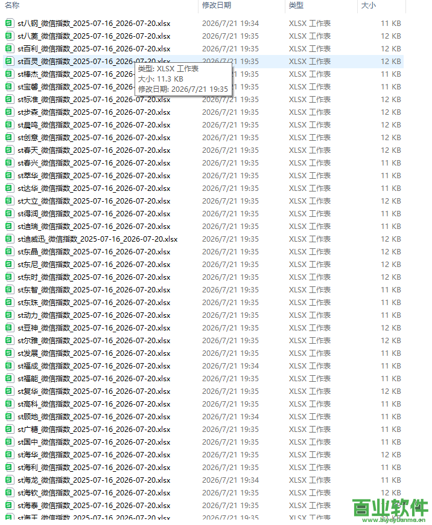The height and width of the screenshot is (525, 432).
Task: Click the st复华_微信指数 file entry
Action: pyautogui.click(x=94, y=391)
